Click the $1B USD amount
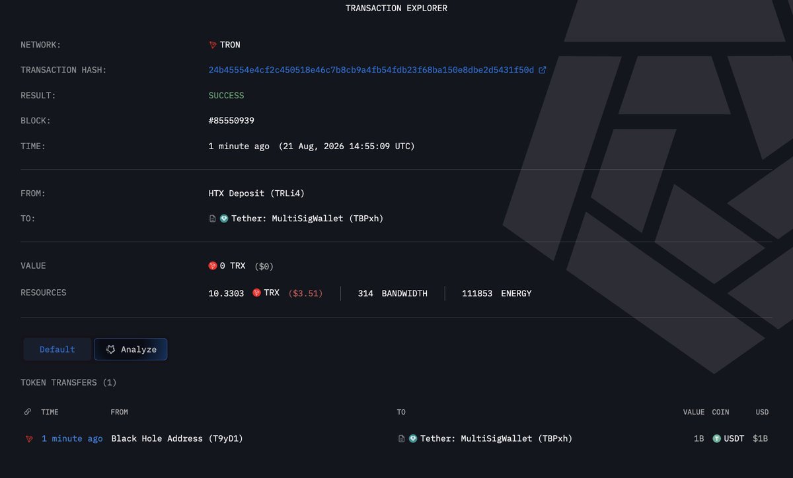This screenshot has width=793, height=478. pyautogui.click(x=761, y=438)
